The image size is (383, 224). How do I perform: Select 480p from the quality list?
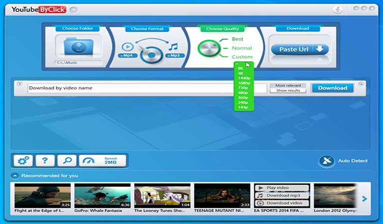[243, 93]
